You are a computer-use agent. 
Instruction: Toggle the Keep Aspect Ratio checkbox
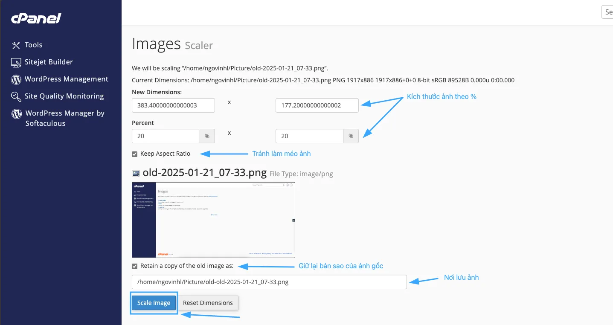coord(135,154)
